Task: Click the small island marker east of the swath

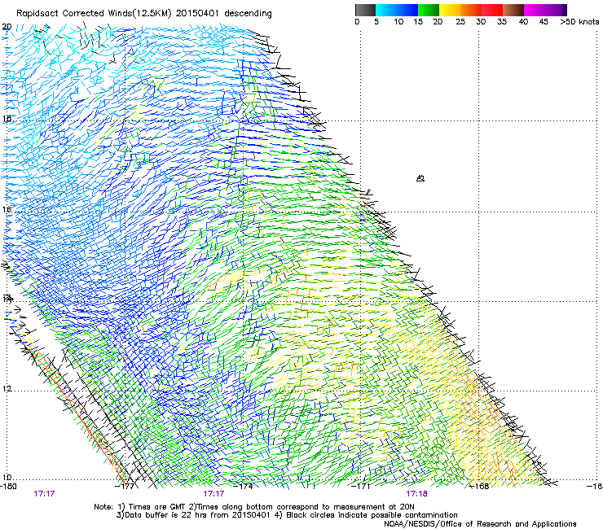Action: [420, 178]
